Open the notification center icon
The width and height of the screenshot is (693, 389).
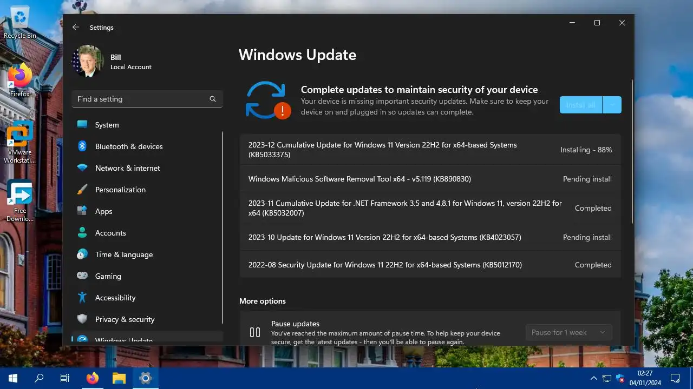pyautogui.click(x=675, y=378)
